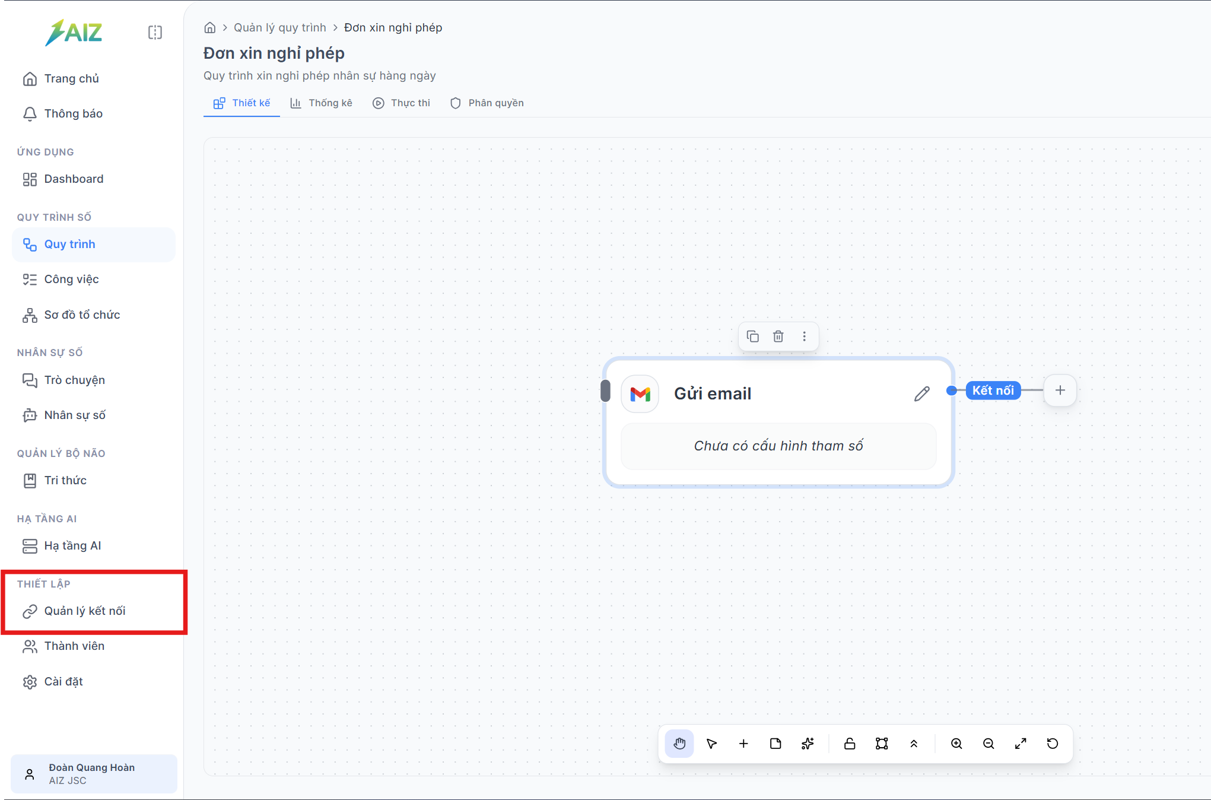Click the duplicate node icon above Gửi email
The height and width of the screenshot is (800, 1211).
[x=752, y=336]
